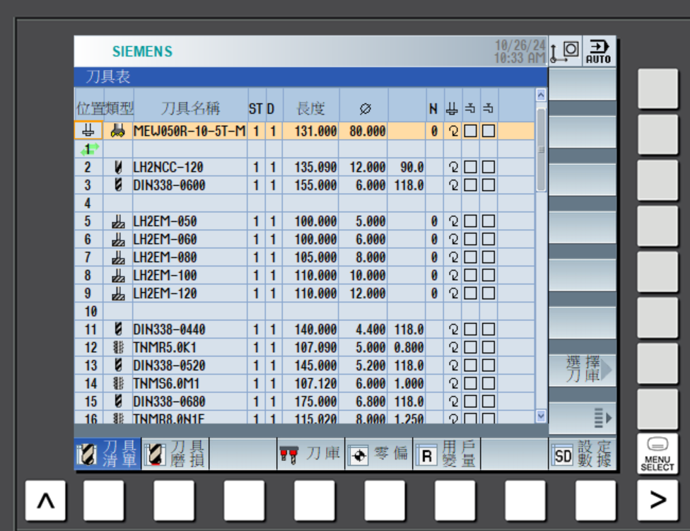Select the spindle position icon in first row
This screenshot has height=531, width=690.
tap(88, 131)
